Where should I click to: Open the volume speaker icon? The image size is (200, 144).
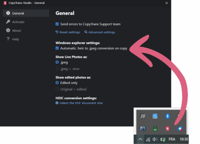[155, 139]
